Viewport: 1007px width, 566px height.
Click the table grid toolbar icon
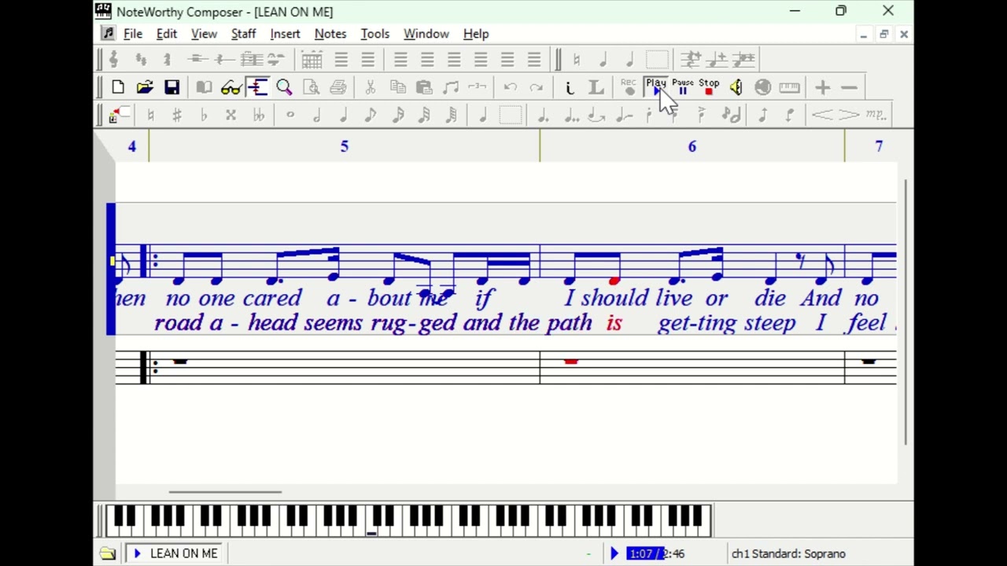click(312, 59)
